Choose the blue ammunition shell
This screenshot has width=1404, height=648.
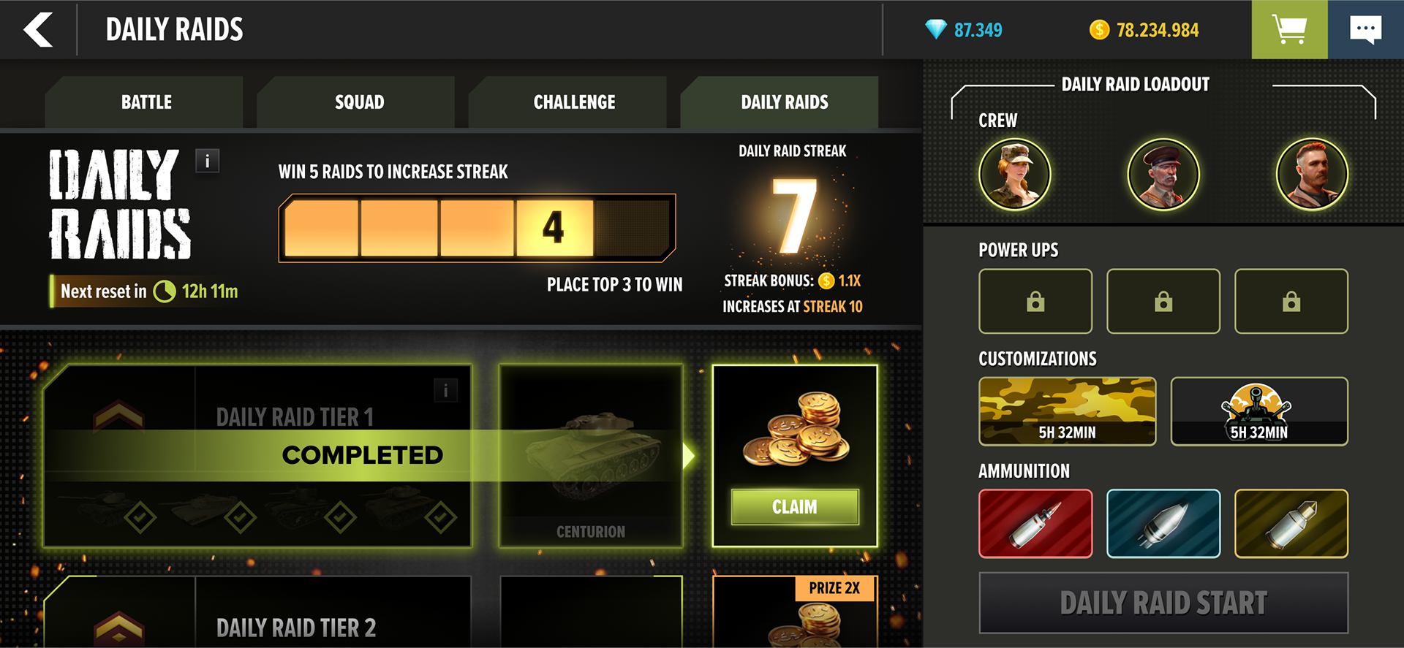[x=1163, y=524]
